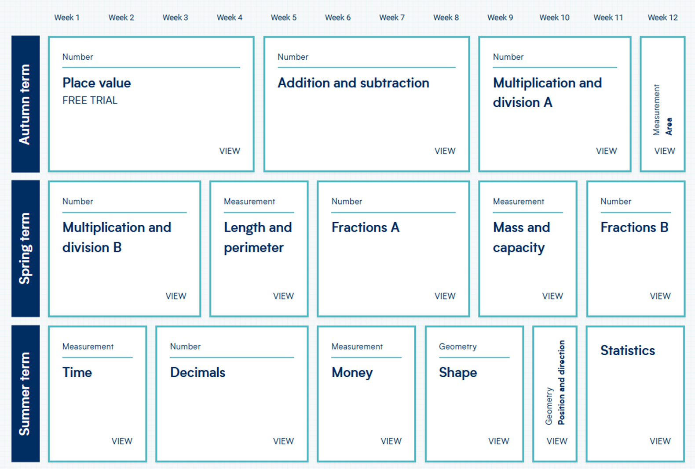Open VIEW for Length and perimeter
Image resolution: width=695 pixels, height=469 pixels.
coord(283,296)
